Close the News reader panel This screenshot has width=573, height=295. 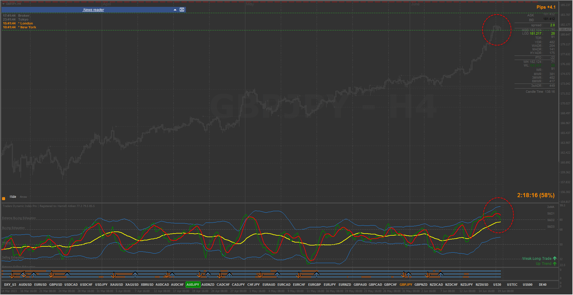coord(182,10)
